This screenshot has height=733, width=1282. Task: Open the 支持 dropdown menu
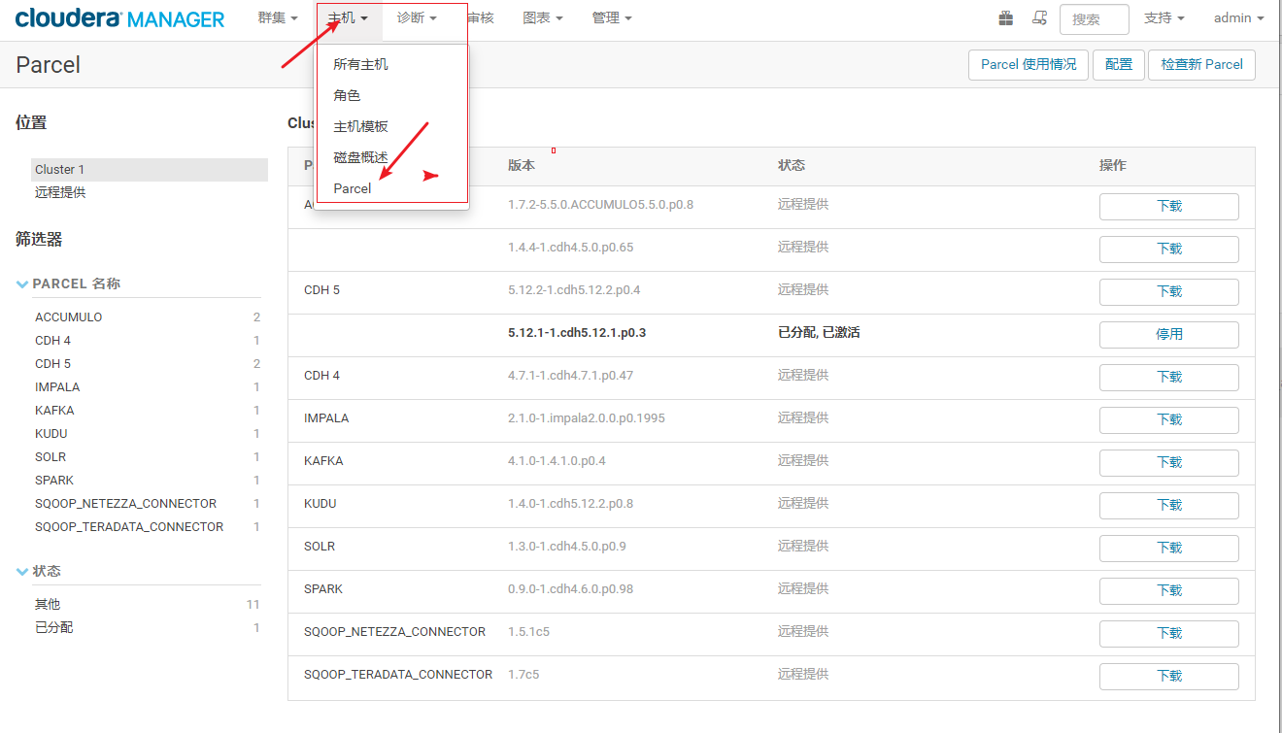click(x=1164, y=18)
